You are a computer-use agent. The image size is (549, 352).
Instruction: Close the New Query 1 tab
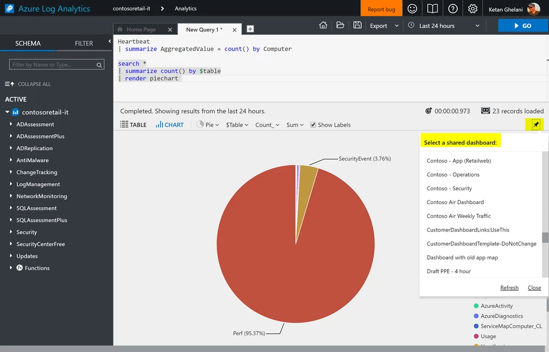235,30
